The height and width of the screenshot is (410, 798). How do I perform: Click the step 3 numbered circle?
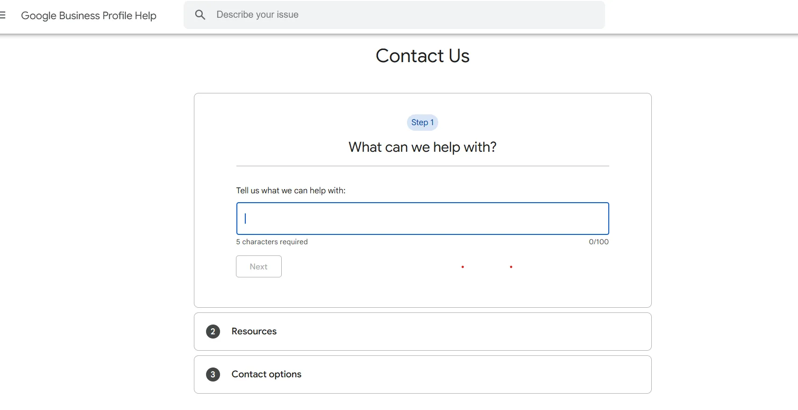click(x=213, y=375)
